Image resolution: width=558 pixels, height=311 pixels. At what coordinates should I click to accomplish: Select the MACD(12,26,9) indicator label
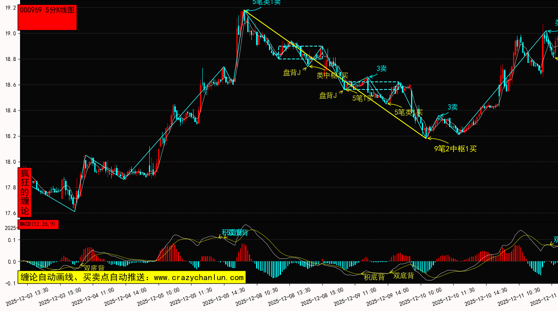click(38, 224)
